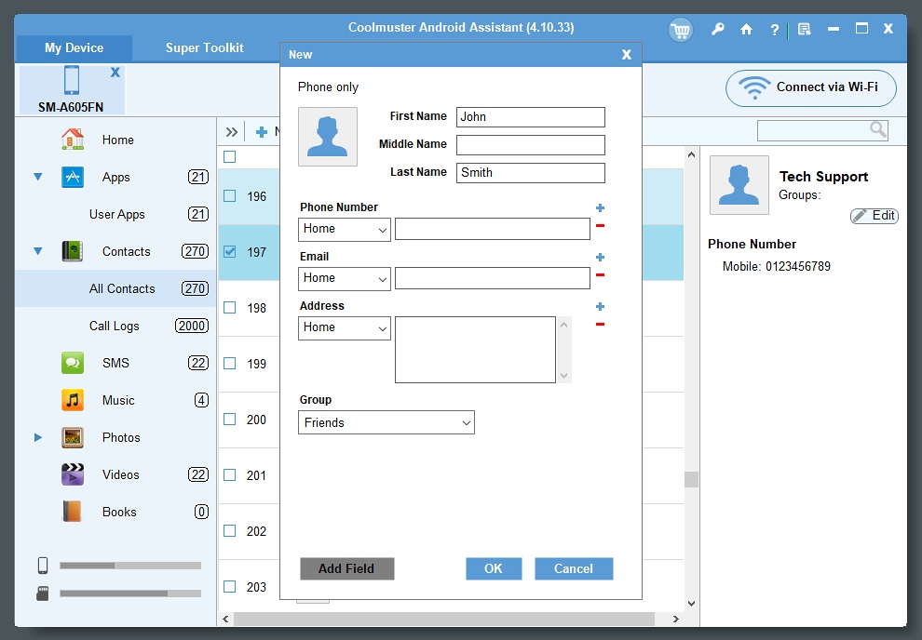Click the Tech Support contact avatar
Viewport: 922px width, 640px height.
coord(739,185)
